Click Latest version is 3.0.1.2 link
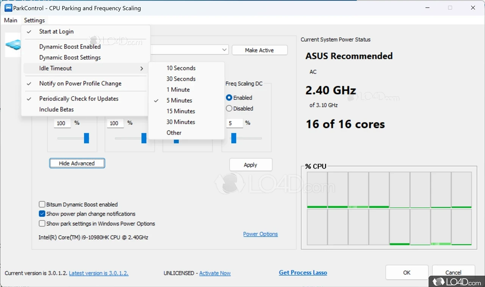 [x=99, y=273]
